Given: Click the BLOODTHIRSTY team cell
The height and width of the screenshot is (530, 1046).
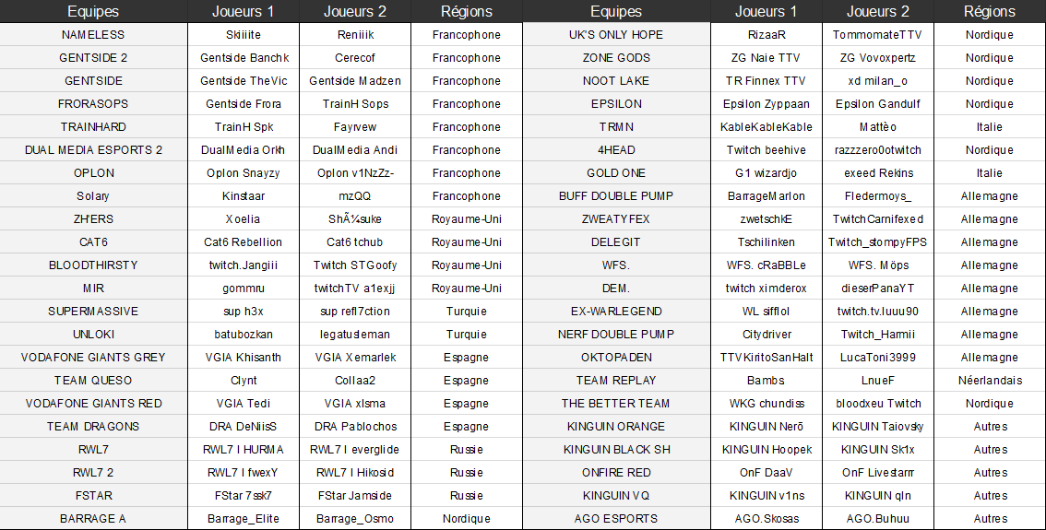Looking at the screenshot, I should point(93,265).
